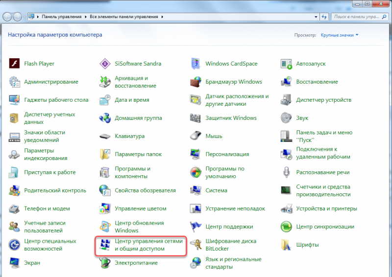Expand arrow after Все элементы панели управления
The height and width of the screenshot is (277, 392).
pos(162,17)
